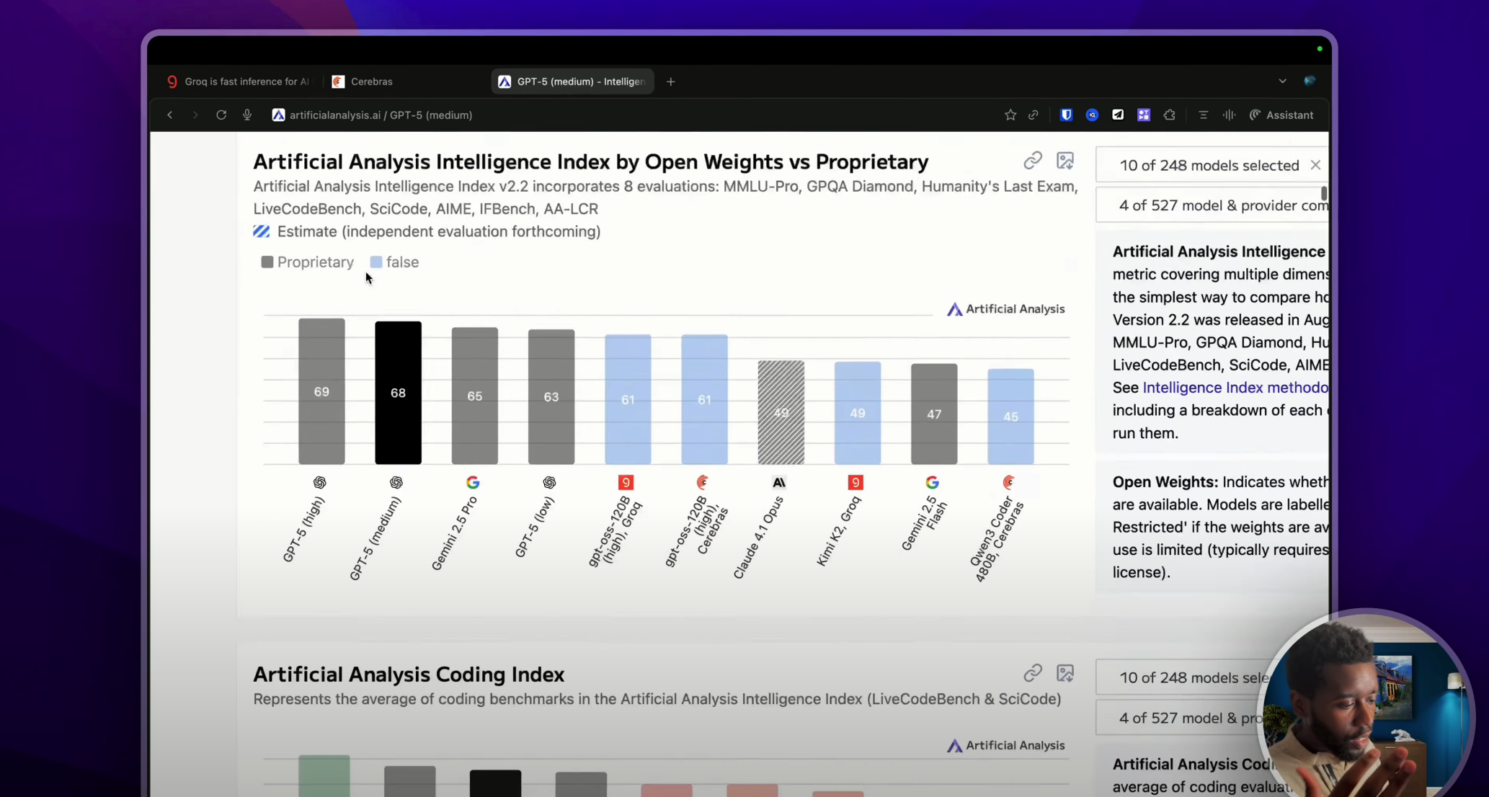The image size is (1489, 797).
Task: Open the purple grid extension icon
Action: tap(1144, 115)
